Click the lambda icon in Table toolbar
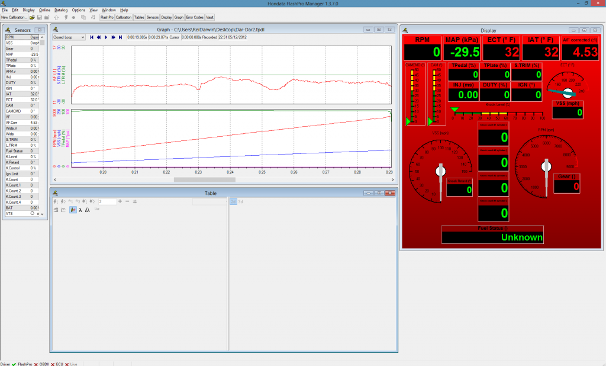Image resolution: width=606 pixels, height=366 pixels. (80, 210)
